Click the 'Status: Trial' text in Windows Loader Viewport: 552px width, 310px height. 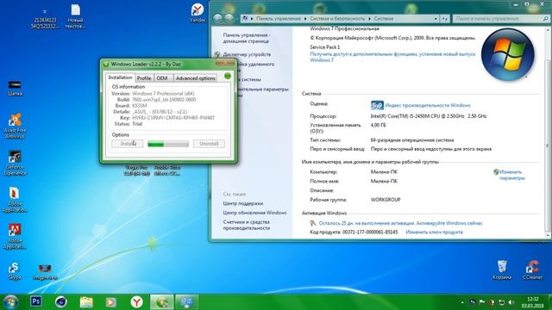(x=129, y=124)
